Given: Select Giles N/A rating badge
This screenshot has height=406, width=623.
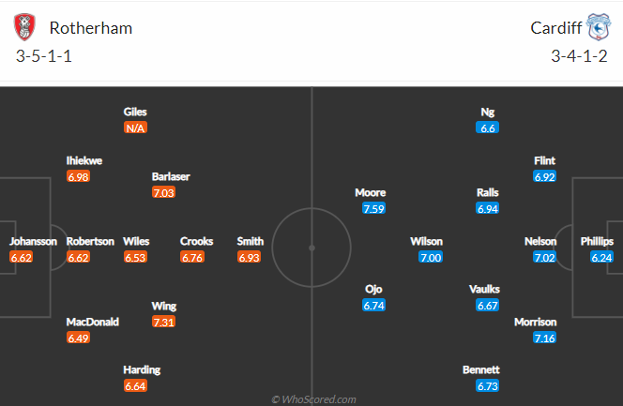Looking at the screenshot, I should coord(135,128).
